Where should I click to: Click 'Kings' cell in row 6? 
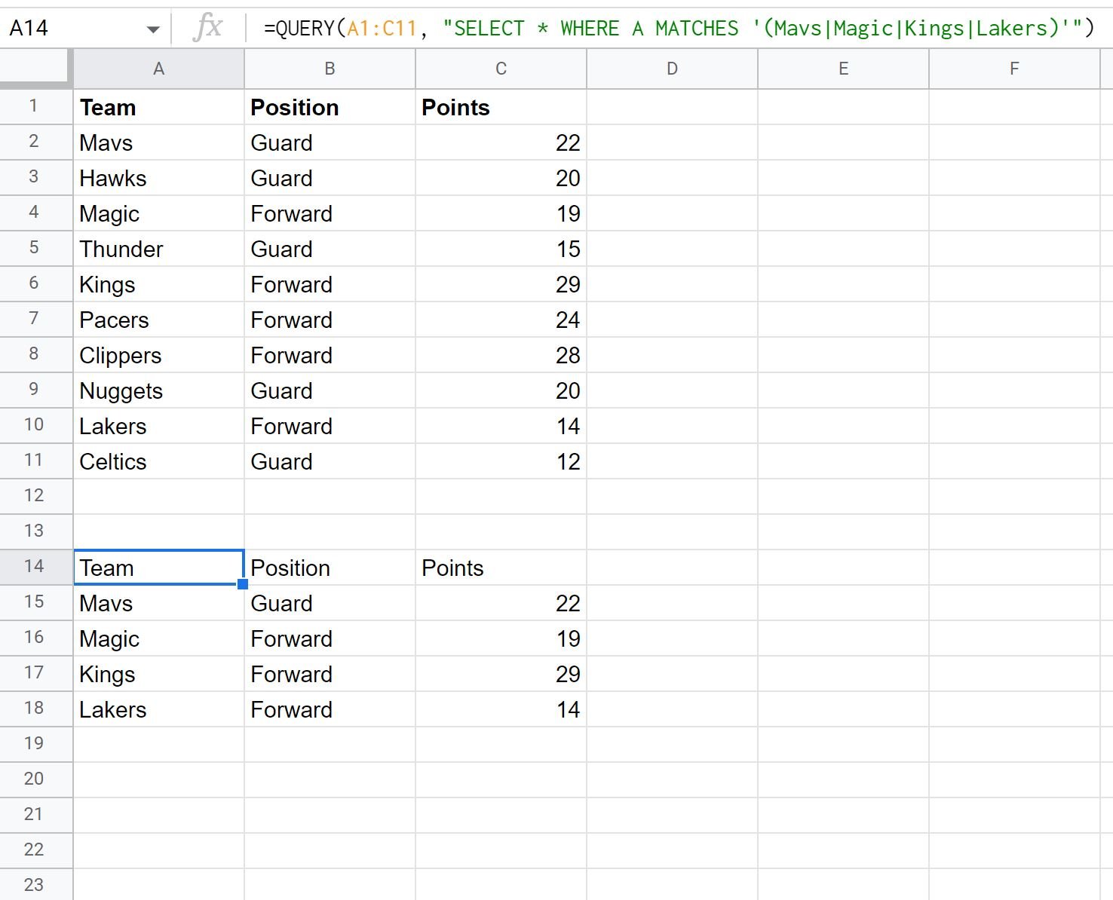click(158, 284)
